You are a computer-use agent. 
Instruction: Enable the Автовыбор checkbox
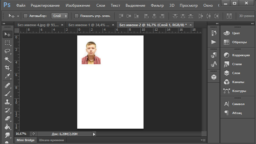coord(26,16)
